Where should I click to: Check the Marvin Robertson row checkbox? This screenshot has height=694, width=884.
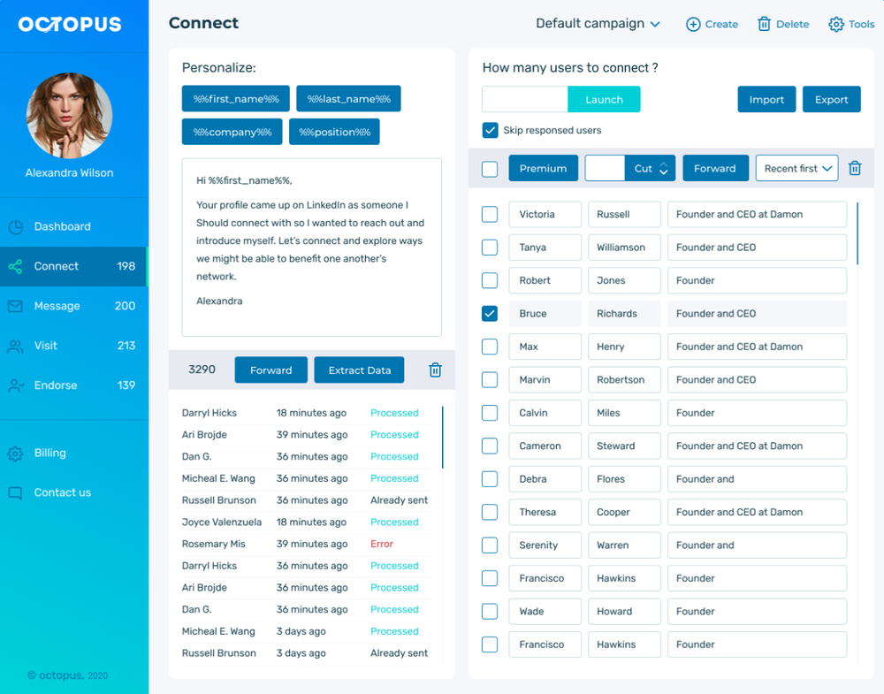pyautogui.click(x=490, y=379)
